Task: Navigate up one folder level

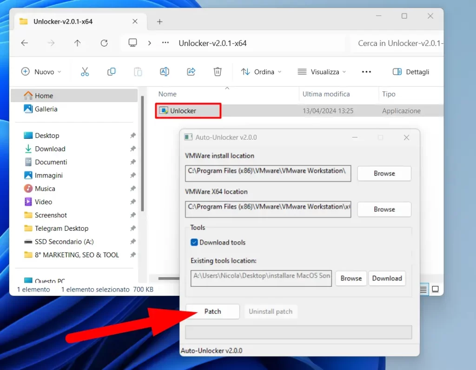Action: click(78, 43)
